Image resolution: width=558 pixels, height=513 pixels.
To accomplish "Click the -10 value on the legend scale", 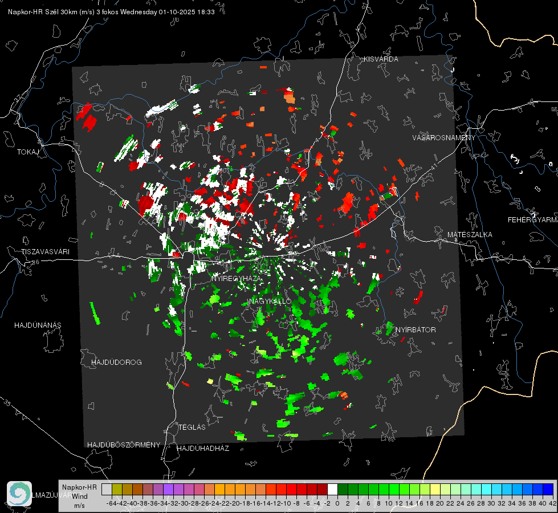I will [287, 503].
